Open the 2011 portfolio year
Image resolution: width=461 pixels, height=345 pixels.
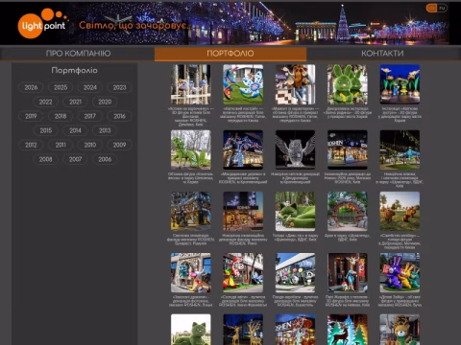pos(61,145)
